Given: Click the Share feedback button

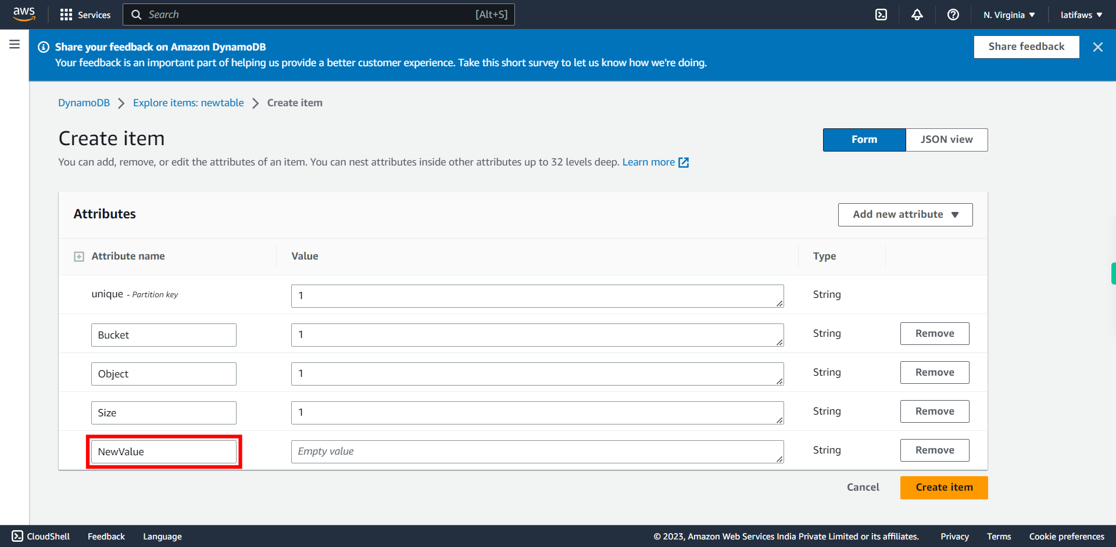Looking at the screenshot, I should coord(1026,47).
